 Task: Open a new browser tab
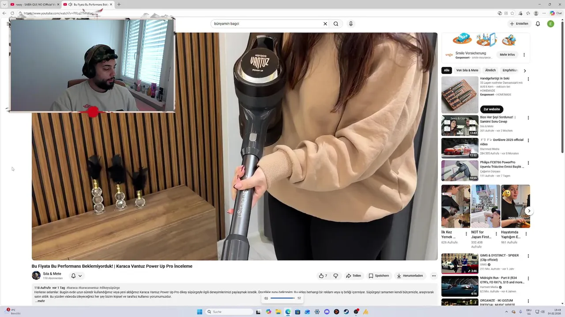pyautogui.click(x=119, y=4)
